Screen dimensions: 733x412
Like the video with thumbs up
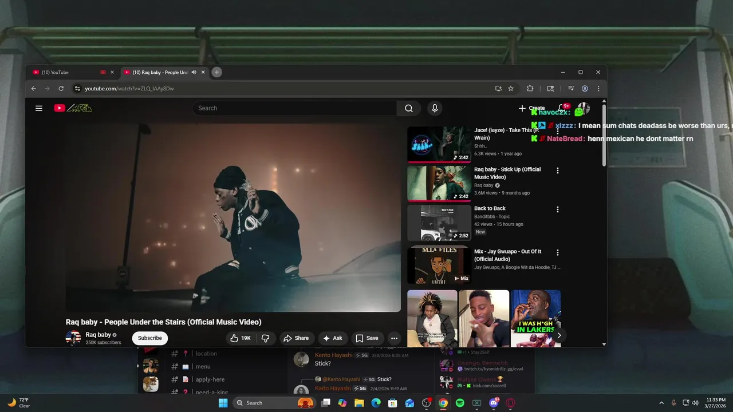click(241, 338)
